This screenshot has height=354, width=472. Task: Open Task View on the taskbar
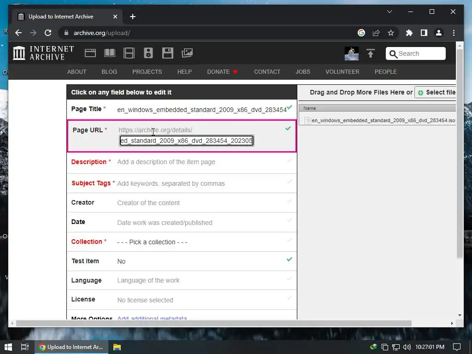25,347
